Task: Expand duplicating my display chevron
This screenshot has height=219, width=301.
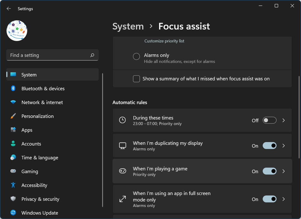Action: coord(283,146)
